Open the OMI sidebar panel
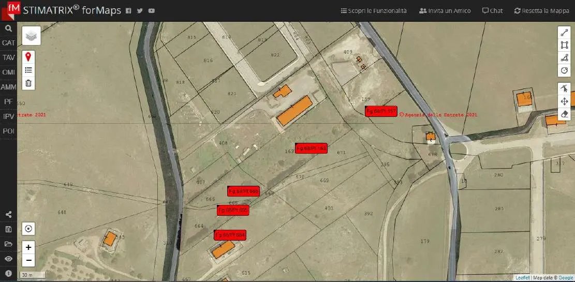Viewport: 575px width, 282px height. pyautogui.click(x=8, y=72)
